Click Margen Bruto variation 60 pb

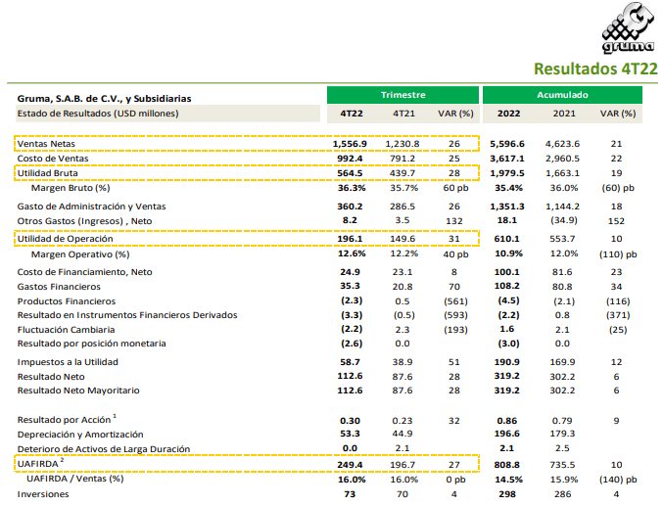tap(455, 188)
